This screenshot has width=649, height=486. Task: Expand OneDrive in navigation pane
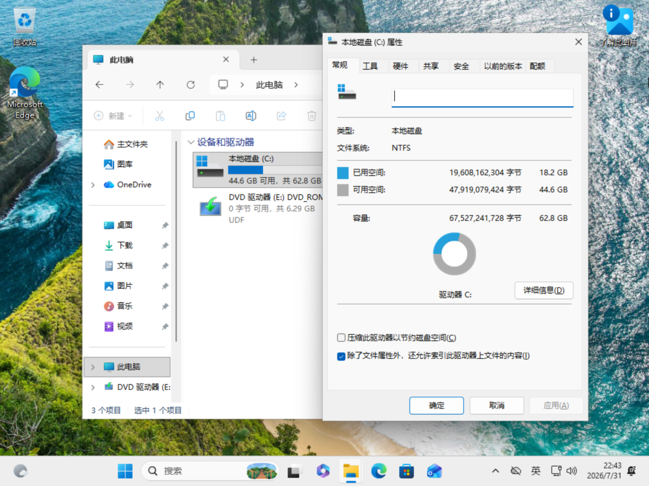pyautogui.click(x=93, y=185)
